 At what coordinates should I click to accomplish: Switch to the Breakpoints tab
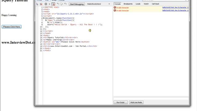tap(128, 4)
